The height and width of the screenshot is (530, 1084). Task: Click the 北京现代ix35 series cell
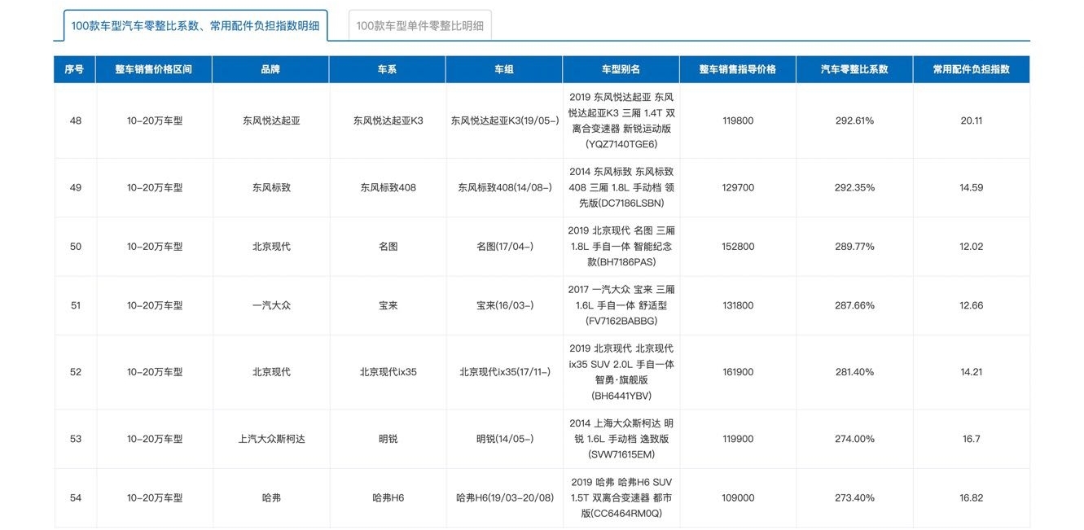[x=388, y=372]
